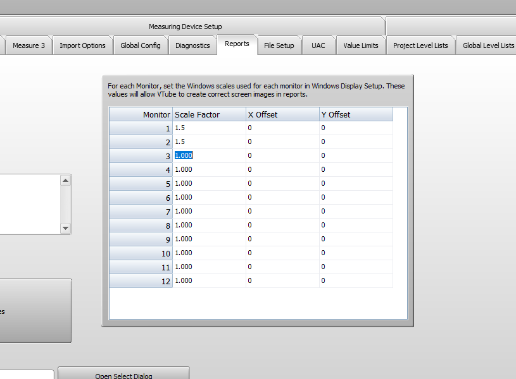
Task: Open the UAC tab
Action: pyautogui.click(x=318, y=45)
